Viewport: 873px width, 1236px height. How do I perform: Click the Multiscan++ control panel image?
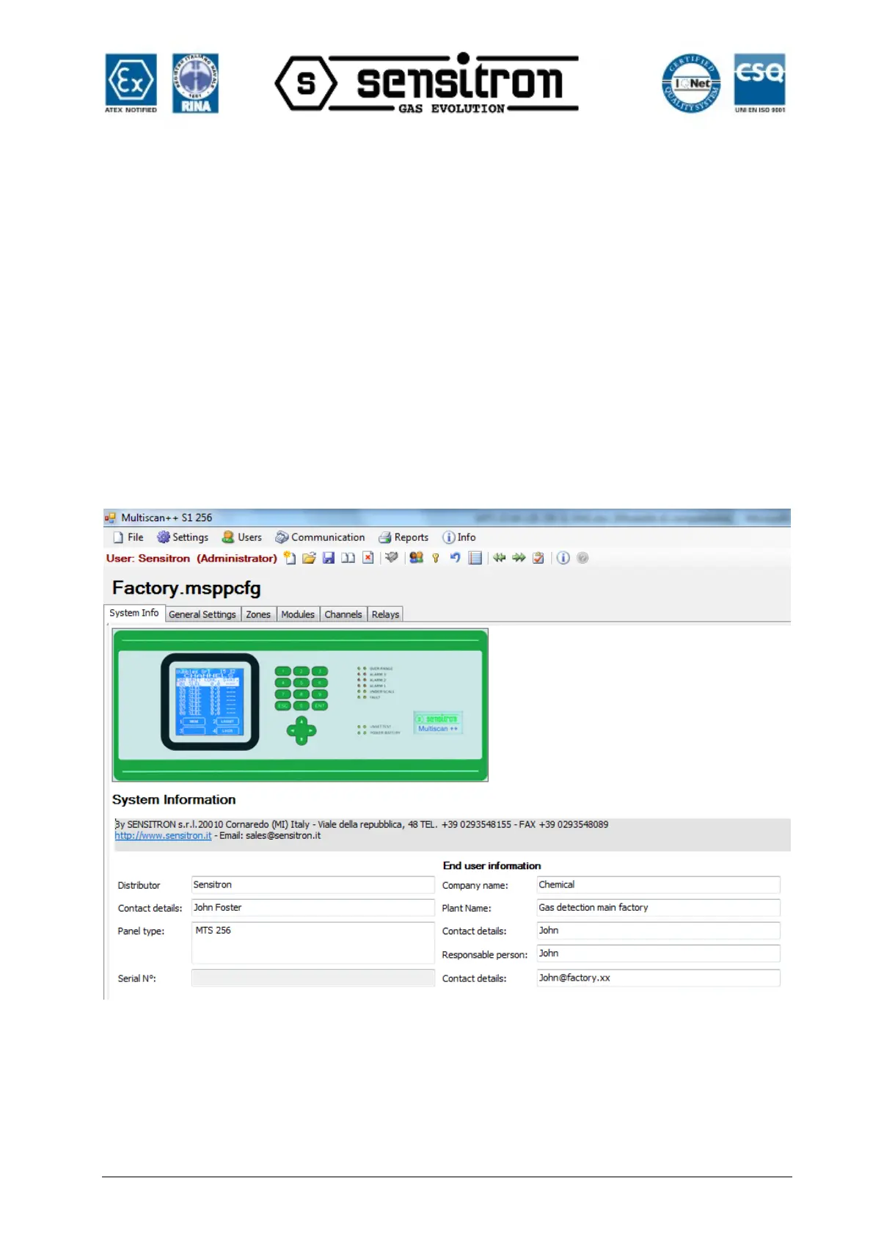[x=300, y=705]
